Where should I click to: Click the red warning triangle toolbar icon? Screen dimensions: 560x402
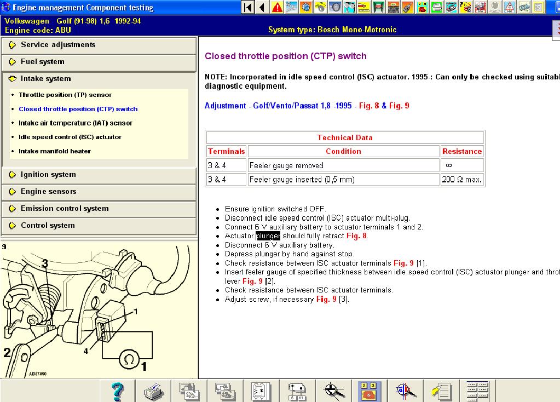277,7
